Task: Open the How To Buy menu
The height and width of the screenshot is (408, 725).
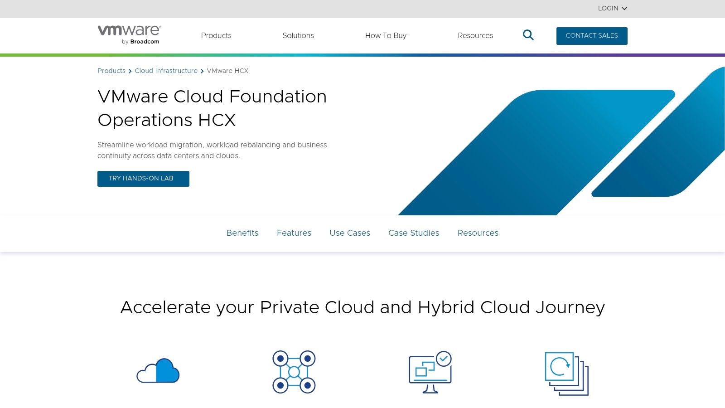Action: click(386, 35)
